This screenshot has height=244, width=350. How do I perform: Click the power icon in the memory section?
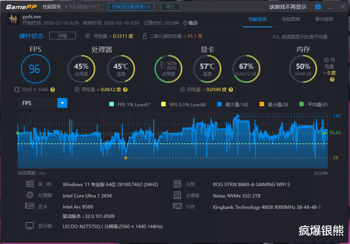(x=326, y=60)
